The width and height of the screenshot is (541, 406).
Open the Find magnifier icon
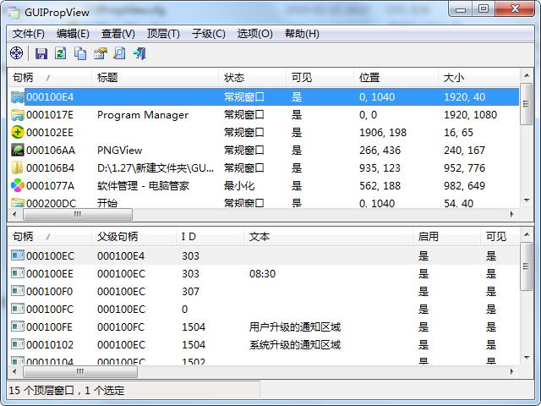click(120, 53)
